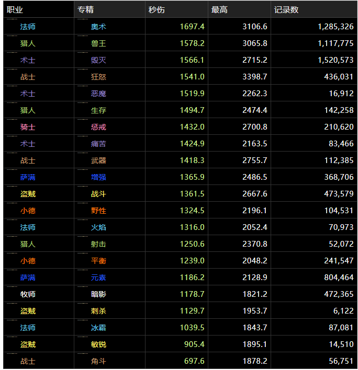
Task: Open the 射击 spec link
Action: pyautogui.click(x=98, y=244)
